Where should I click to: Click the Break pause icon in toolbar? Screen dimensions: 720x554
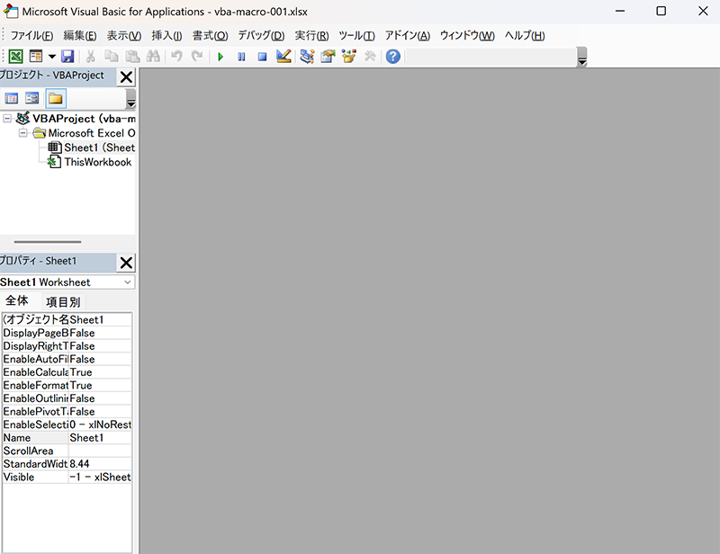click(241, 57)
